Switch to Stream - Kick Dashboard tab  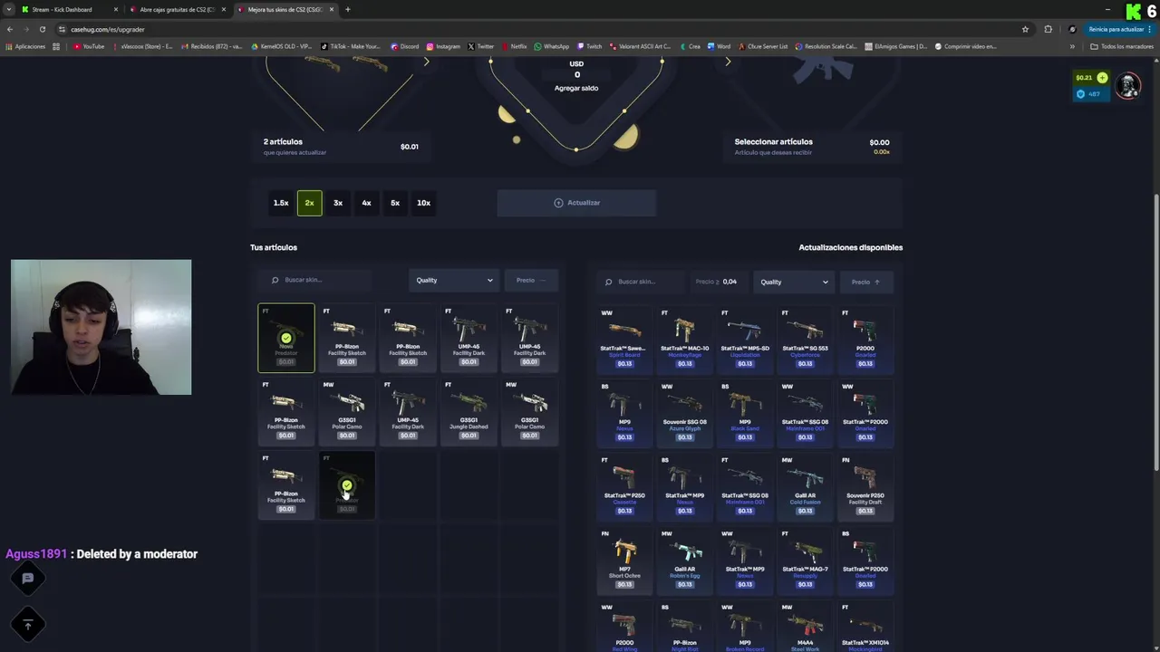68,9
